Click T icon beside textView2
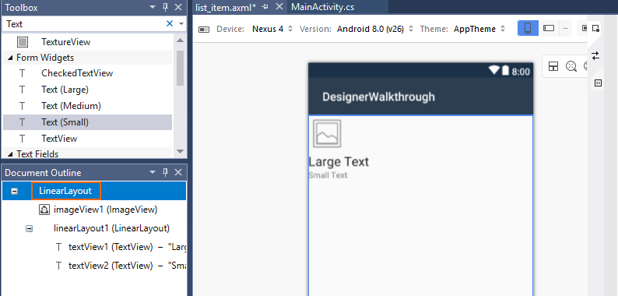This screenshot has width=618, height=296. pos(59,266)
